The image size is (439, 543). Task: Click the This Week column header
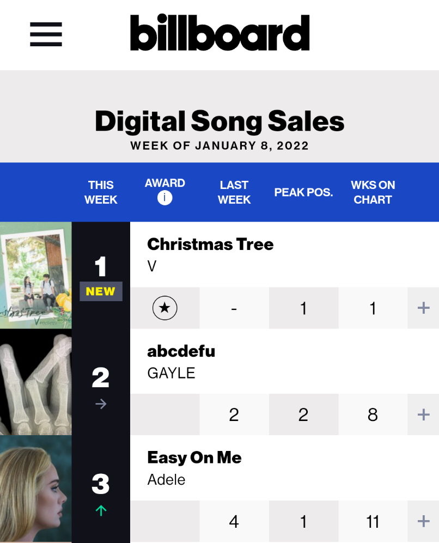pyautogui.click(x=101, y=192)
